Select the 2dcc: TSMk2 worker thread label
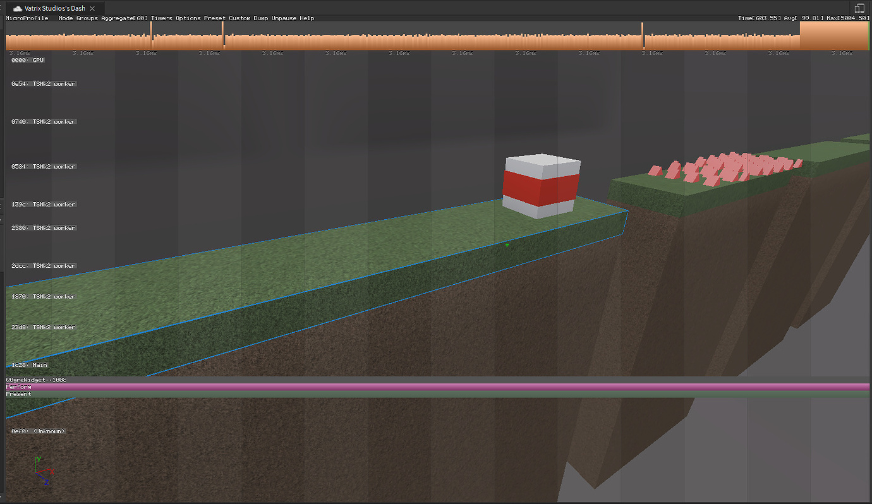 (44, 266)
